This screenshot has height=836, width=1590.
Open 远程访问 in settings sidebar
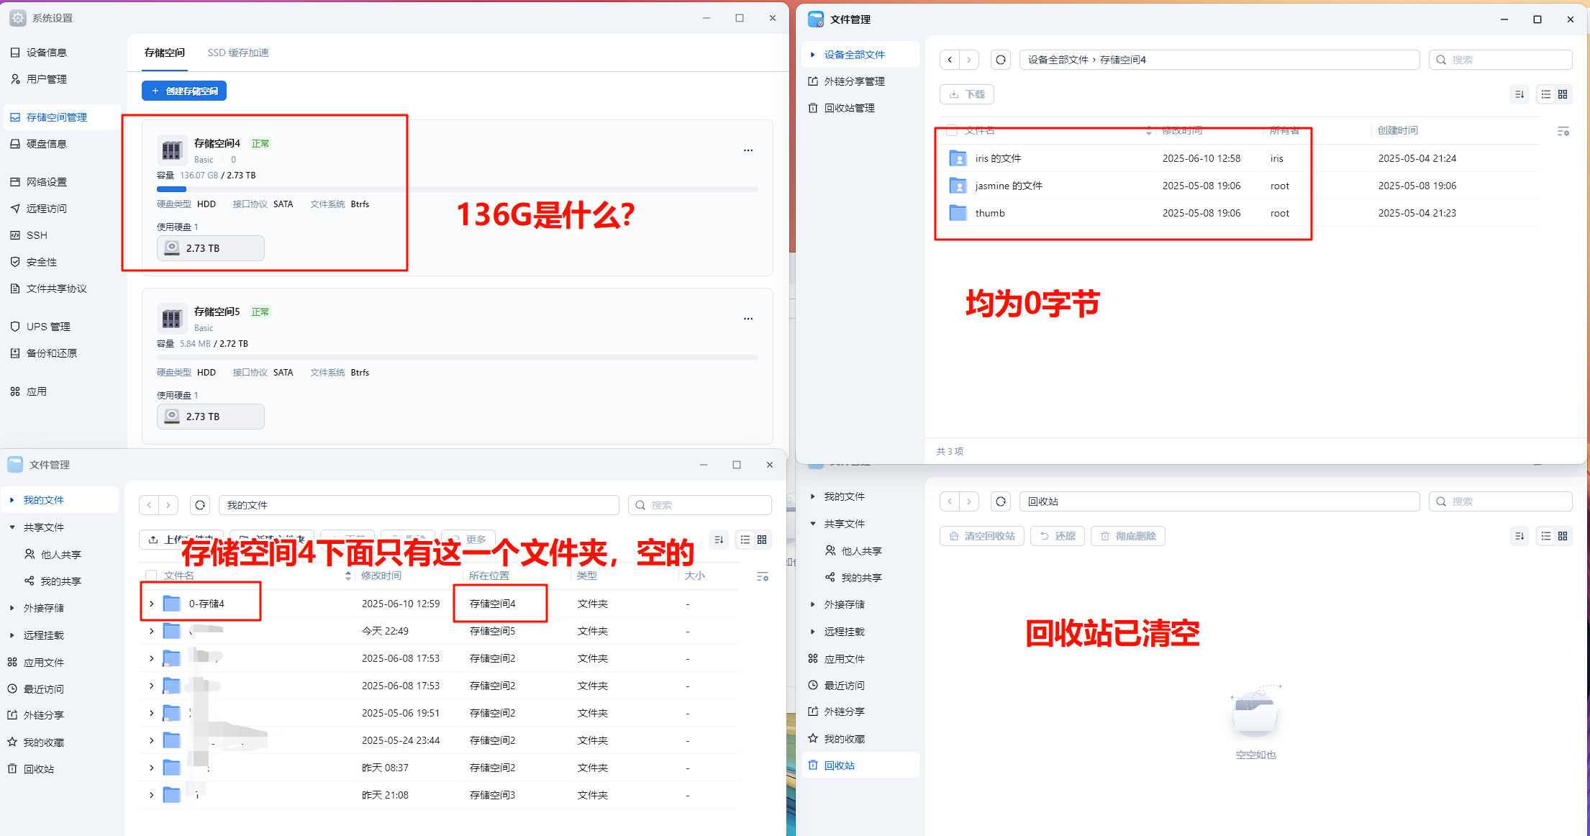[47, 209]
